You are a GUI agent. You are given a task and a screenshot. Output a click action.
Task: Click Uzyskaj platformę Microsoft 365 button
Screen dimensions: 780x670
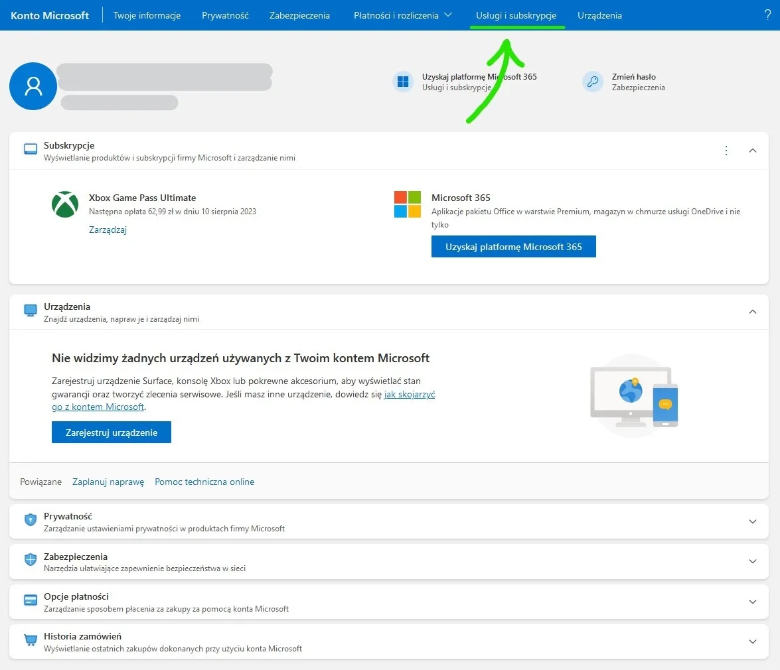513,247
